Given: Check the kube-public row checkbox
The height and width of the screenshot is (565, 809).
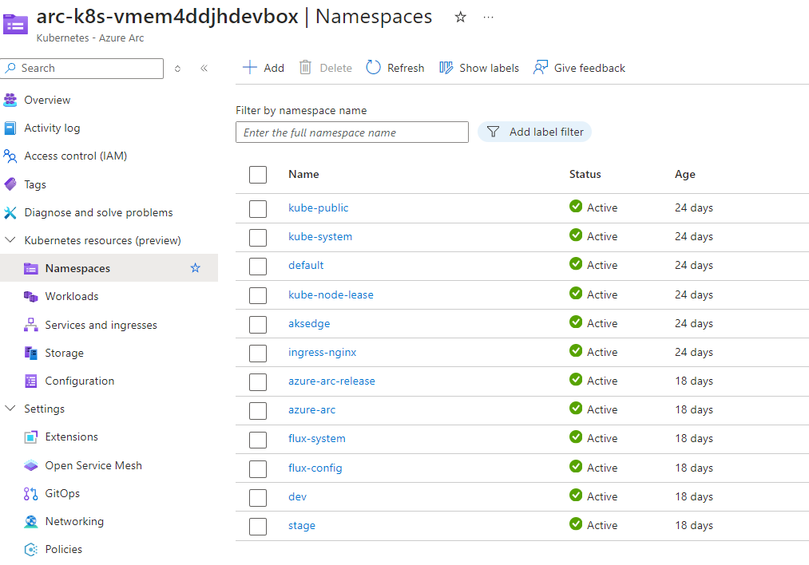Looking at the screenshot, I should pyautogui.click(x=258, y=209).
